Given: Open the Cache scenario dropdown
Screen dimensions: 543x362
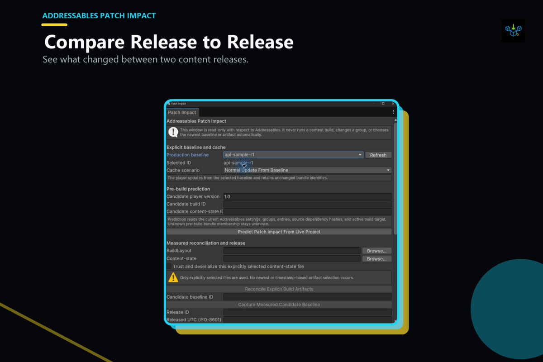Looking at the screenshot, I should click(307, 170).
